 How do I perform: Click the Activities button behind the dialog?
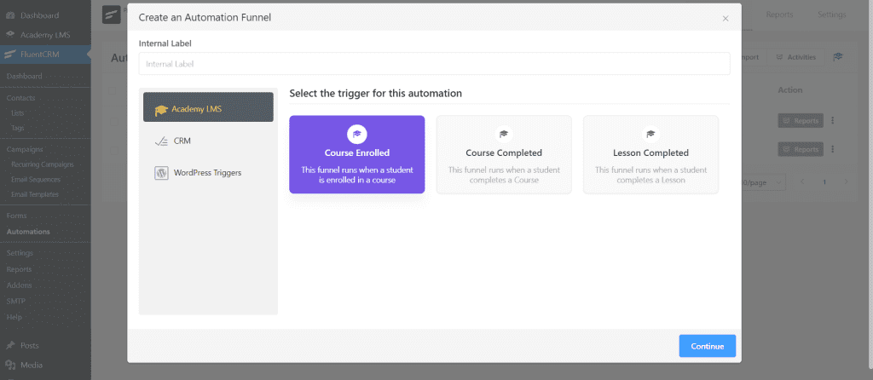796,57
